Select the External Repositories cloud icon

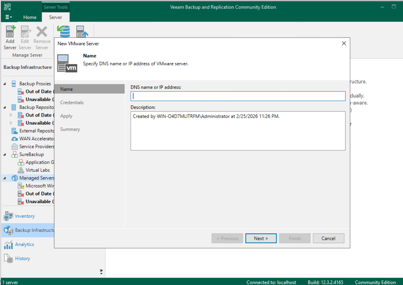[14, 131]
